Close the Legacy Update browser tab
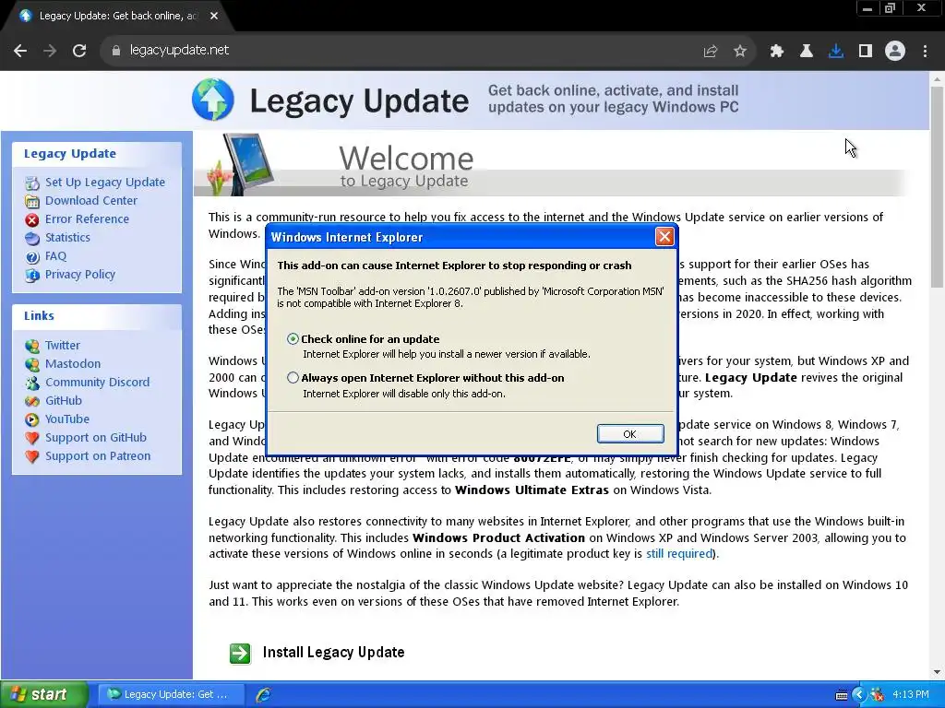Viewport: 945px width, 708px height. (214, 16)
